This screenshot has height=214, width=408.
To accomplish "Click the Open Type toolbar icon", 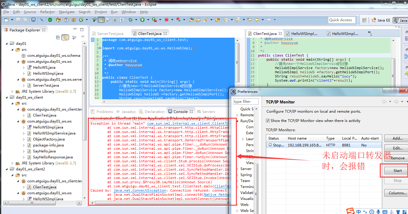I will 192,20.
